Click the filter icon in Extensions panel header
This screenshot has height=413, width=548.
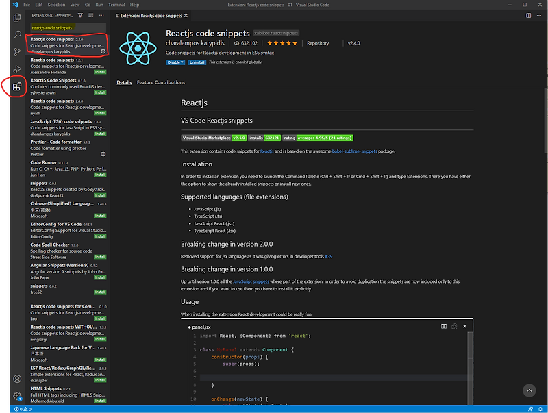[80, 15]
